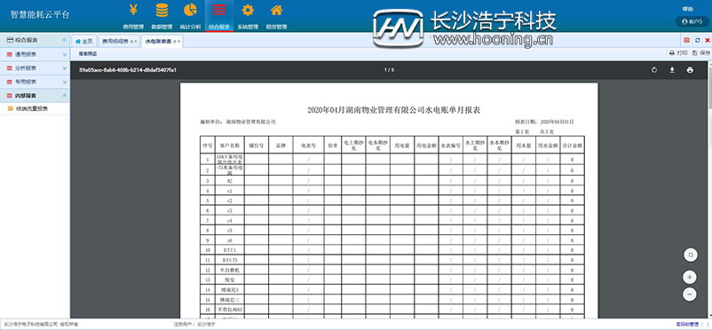Close the 水电账单表 tab

pyautogui.click(x=179, y=42)
